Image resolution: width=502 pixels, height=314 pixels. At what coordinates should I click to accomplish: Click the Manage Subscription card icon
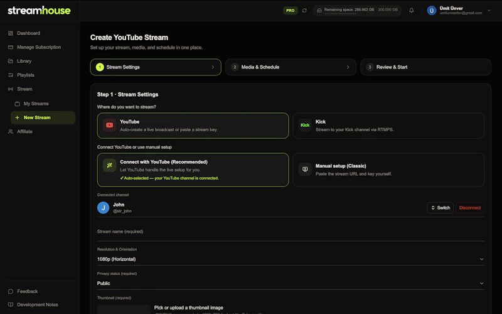point(11,47)
